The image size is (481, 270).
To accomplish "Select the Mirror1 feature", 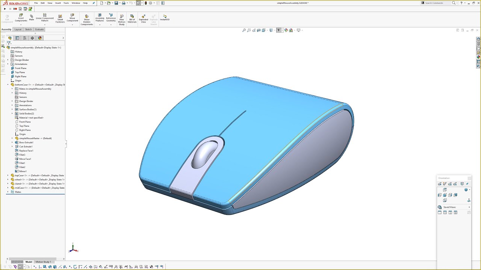I will (x=23, y=171).
